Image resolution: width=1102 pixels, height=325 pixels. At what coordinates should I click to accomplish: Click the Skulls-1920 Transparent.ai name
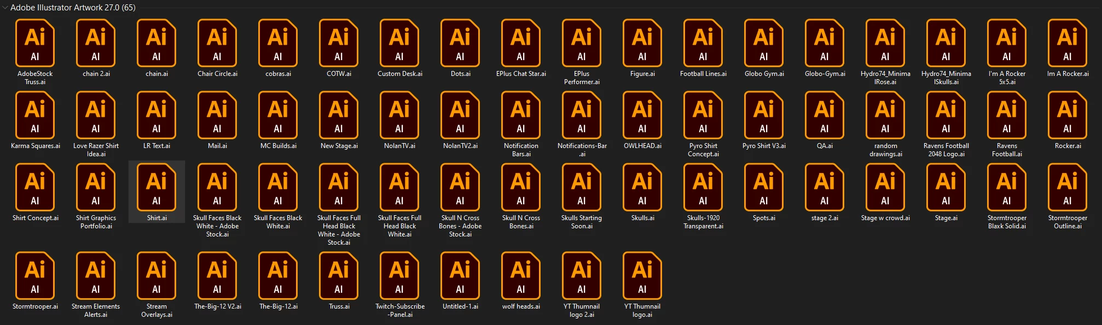click(x=703, y=222)
